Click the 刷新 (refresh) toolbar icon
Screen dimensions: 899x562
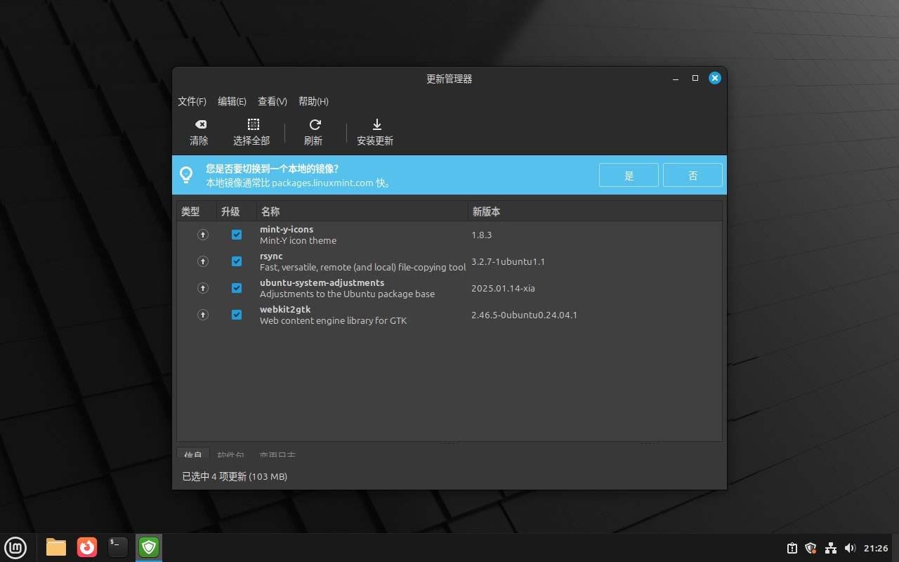pyautogui.click(x=315, y=124)
